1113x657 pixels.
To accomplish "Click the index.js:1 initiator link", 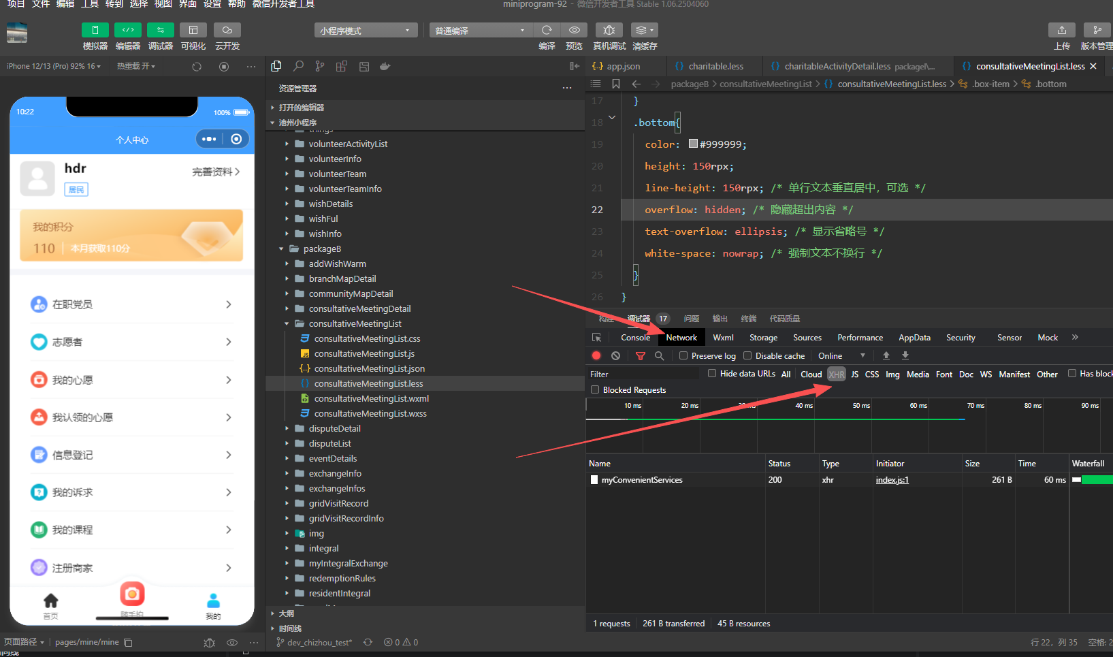I will pyautogui.click(x=892, y=480).
